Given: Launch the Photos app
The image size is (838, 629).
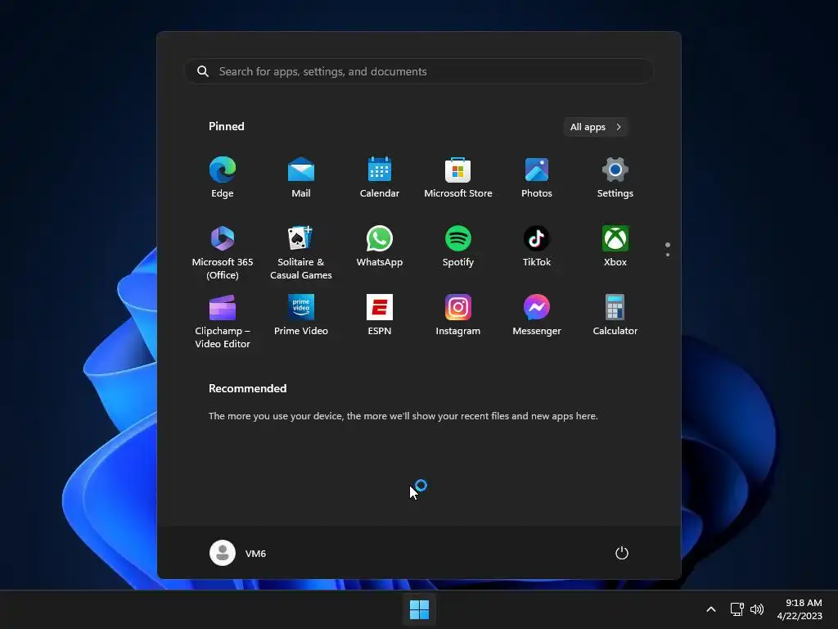Looking at the screenshot, I should coord(537,178).
